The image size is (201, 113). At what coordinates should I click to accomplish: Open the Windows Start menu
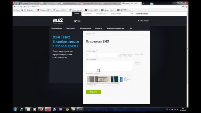pos(15,110)
